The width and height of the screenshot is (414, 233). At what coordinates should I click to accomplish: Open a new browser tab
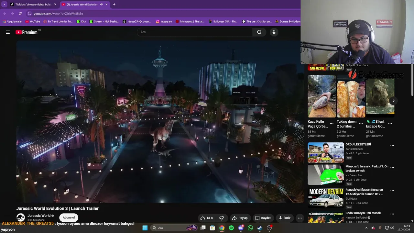click(114, 5)
